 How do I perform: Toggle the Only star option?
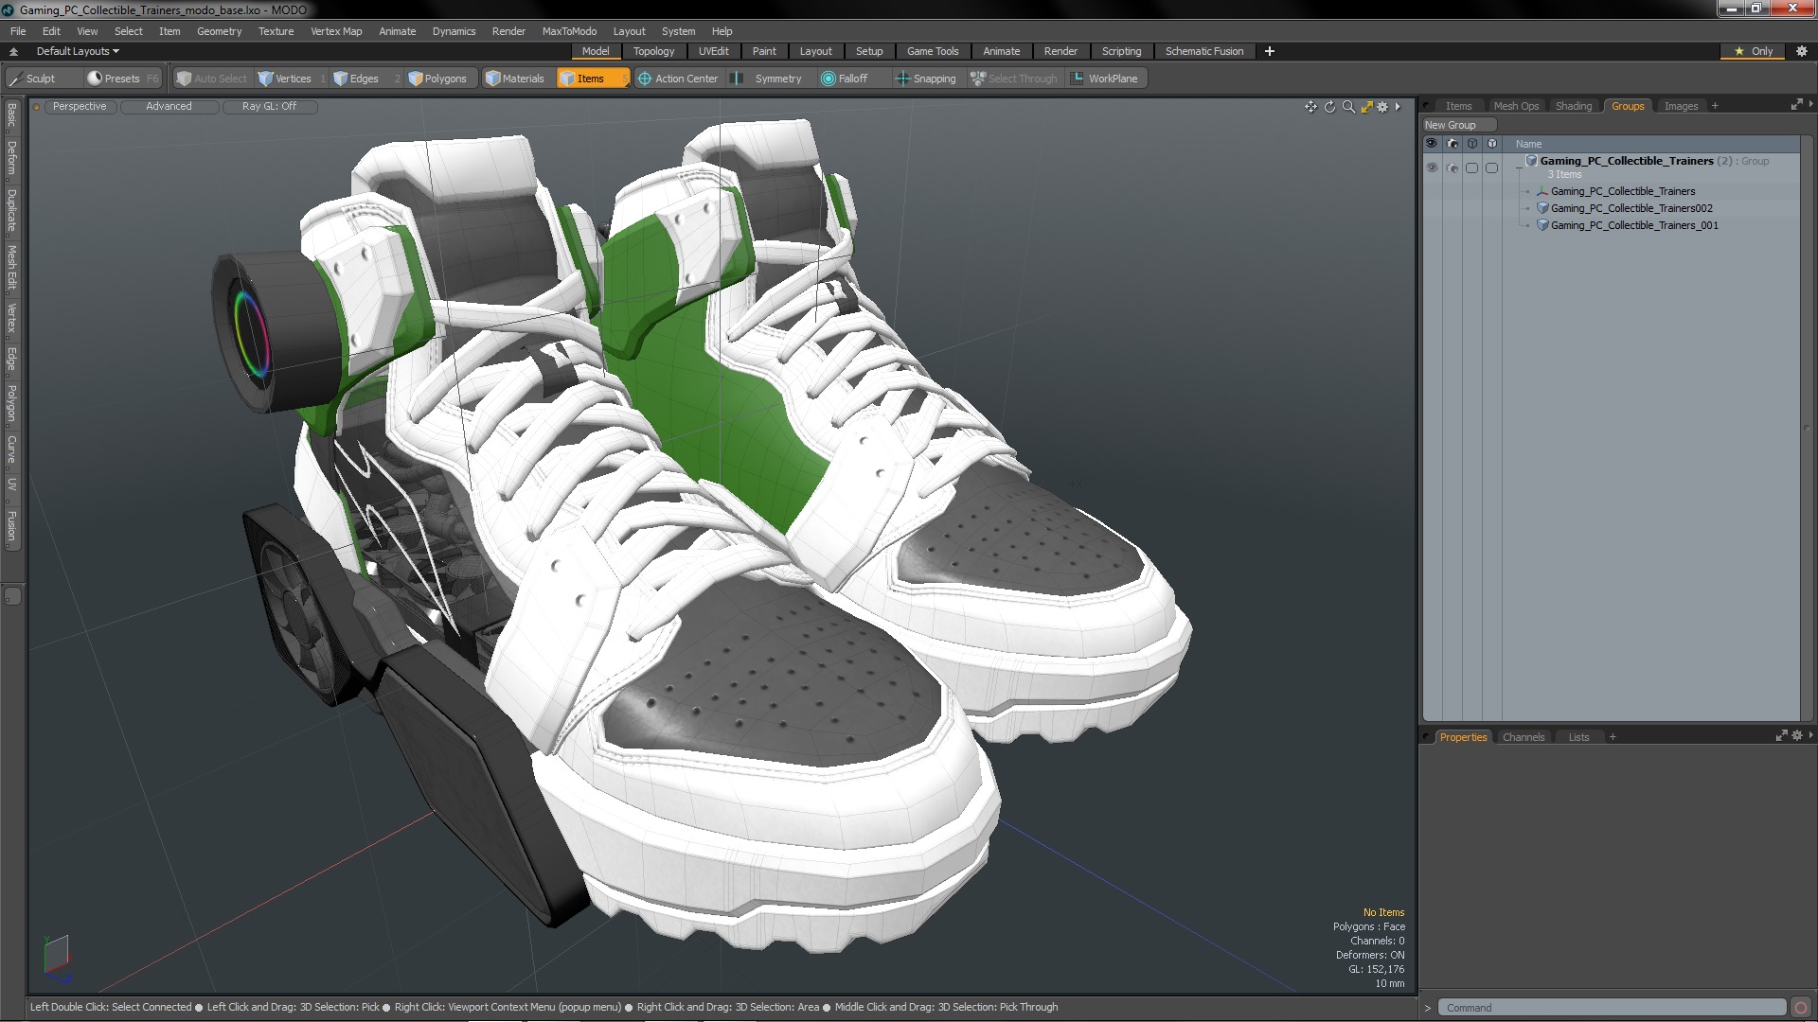coord(1754,51)
